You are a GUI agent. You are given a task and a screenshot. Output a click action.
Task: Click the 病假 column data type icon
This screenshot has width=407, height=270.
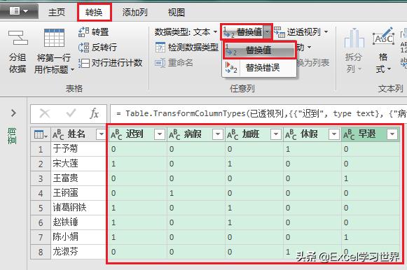click(174, 134)
